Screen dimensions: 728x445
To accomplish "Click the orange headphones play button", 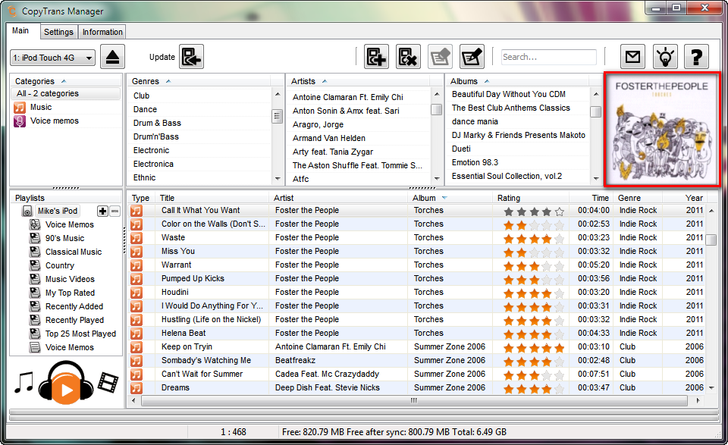I will click(66, 383).
